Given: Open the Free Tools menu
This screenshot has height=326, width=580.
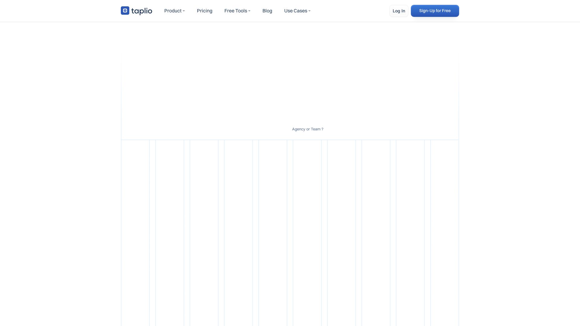Looking at the screenshot, I should (236, 11).
